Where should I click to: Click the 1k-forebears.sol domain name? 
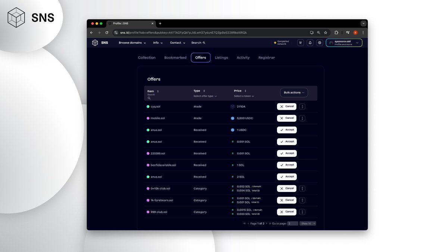coord(162,200)
